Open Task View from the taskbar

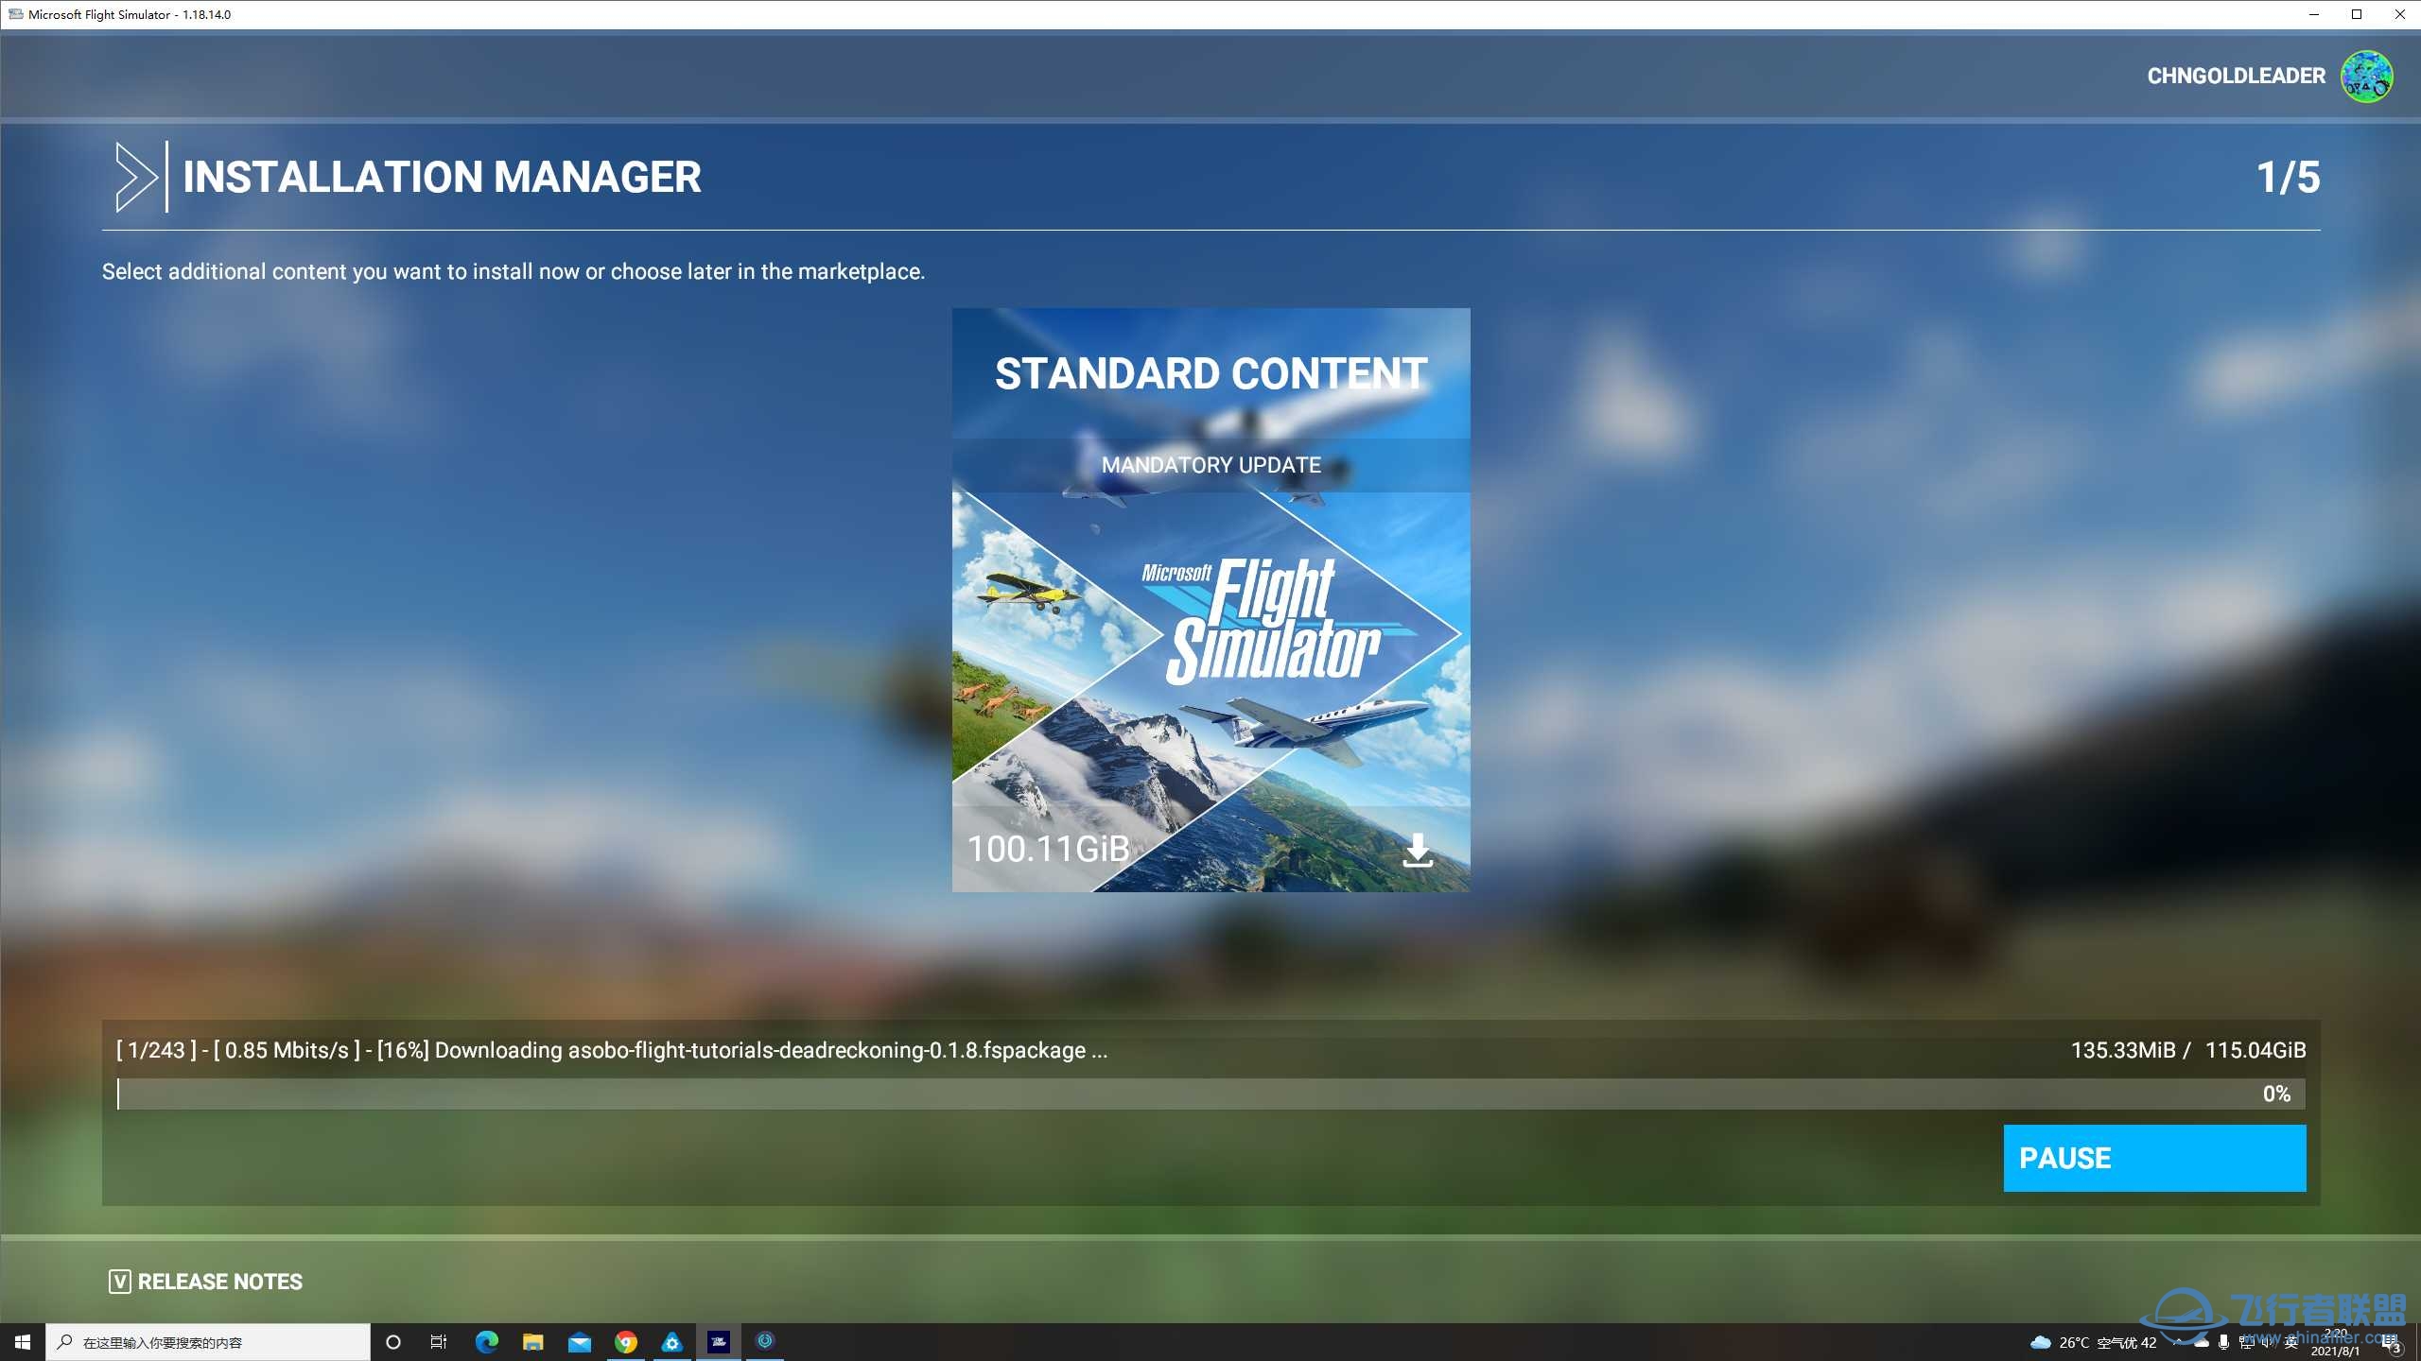pos(439,1342)
